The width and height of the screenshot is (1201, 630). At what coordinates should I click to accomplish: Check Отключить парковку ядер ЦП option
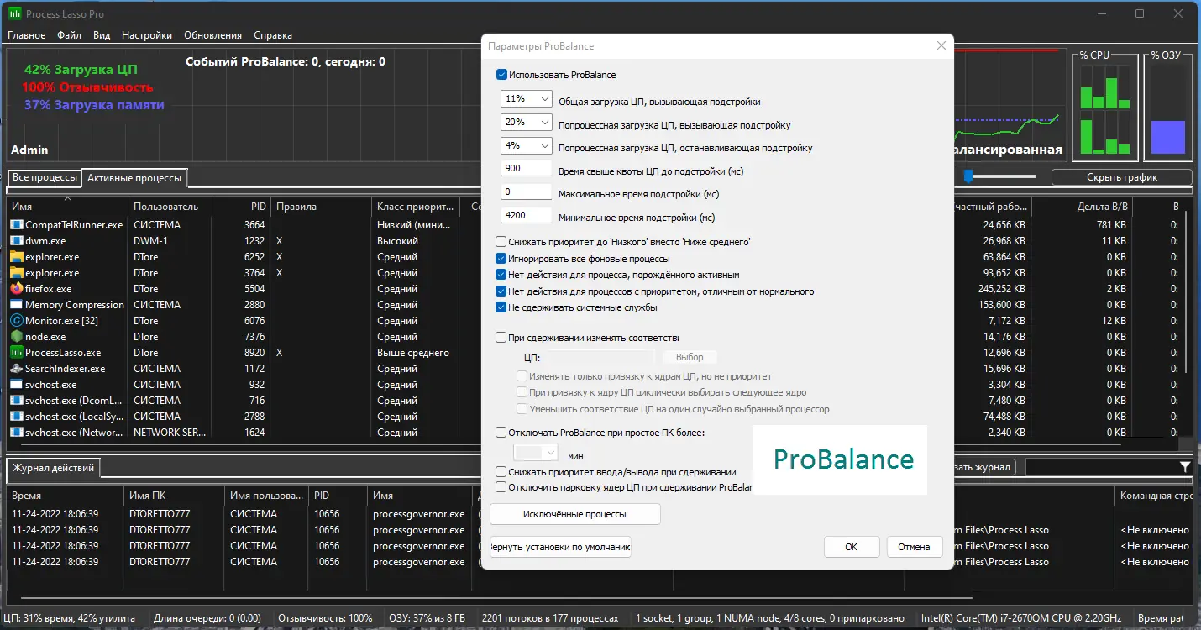point(501,487)
